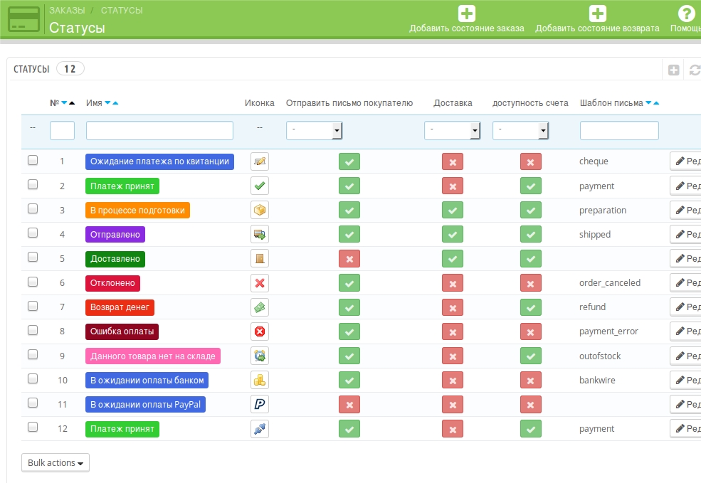Expand Bulk actions dropdown
The width and height of the screenshot is (701, 483).
tap(56, 463)
